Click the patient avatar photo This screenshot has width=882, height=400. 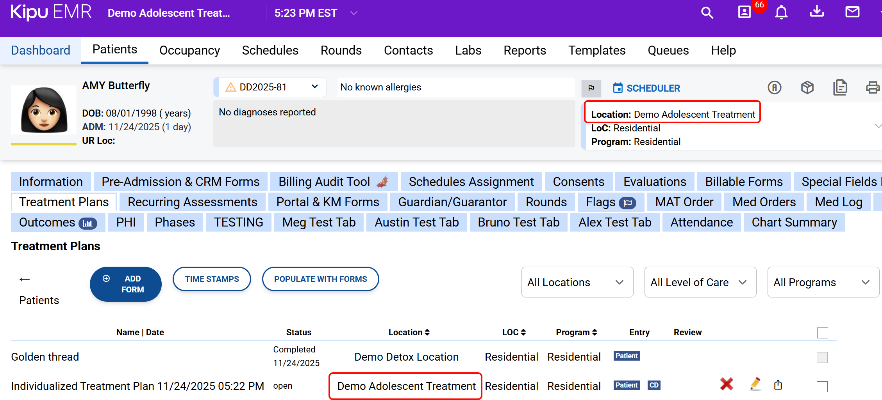(x=44, y=110)
